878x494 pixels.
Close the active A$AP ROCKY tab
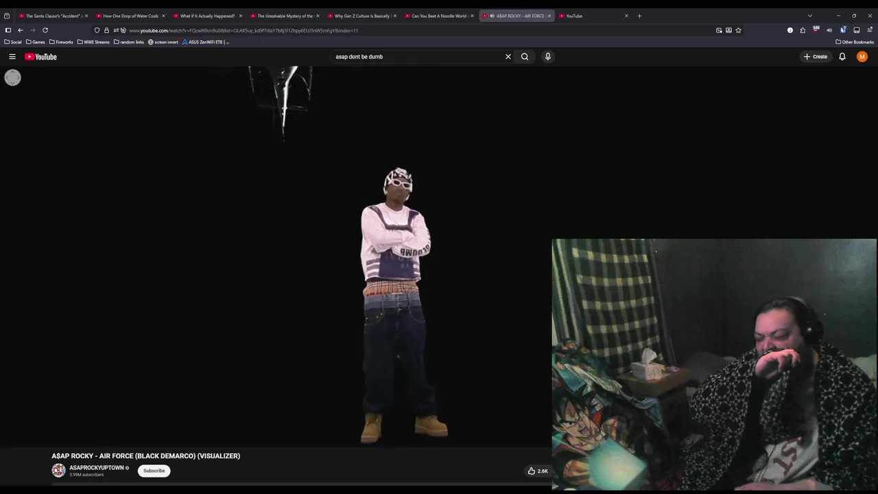coord(549,16)
